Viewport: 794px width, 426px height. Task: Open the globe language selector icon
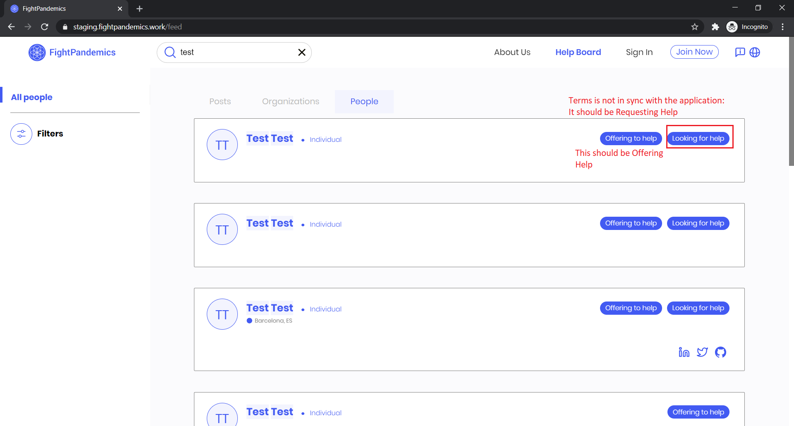(x=755, y=52)
